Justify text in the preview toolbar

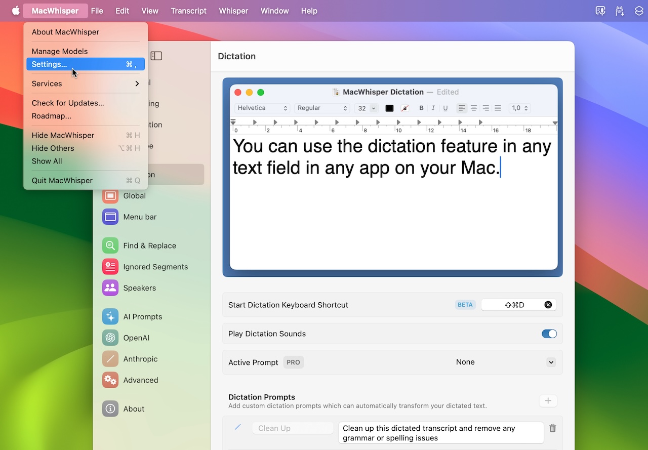coord(498,108)
